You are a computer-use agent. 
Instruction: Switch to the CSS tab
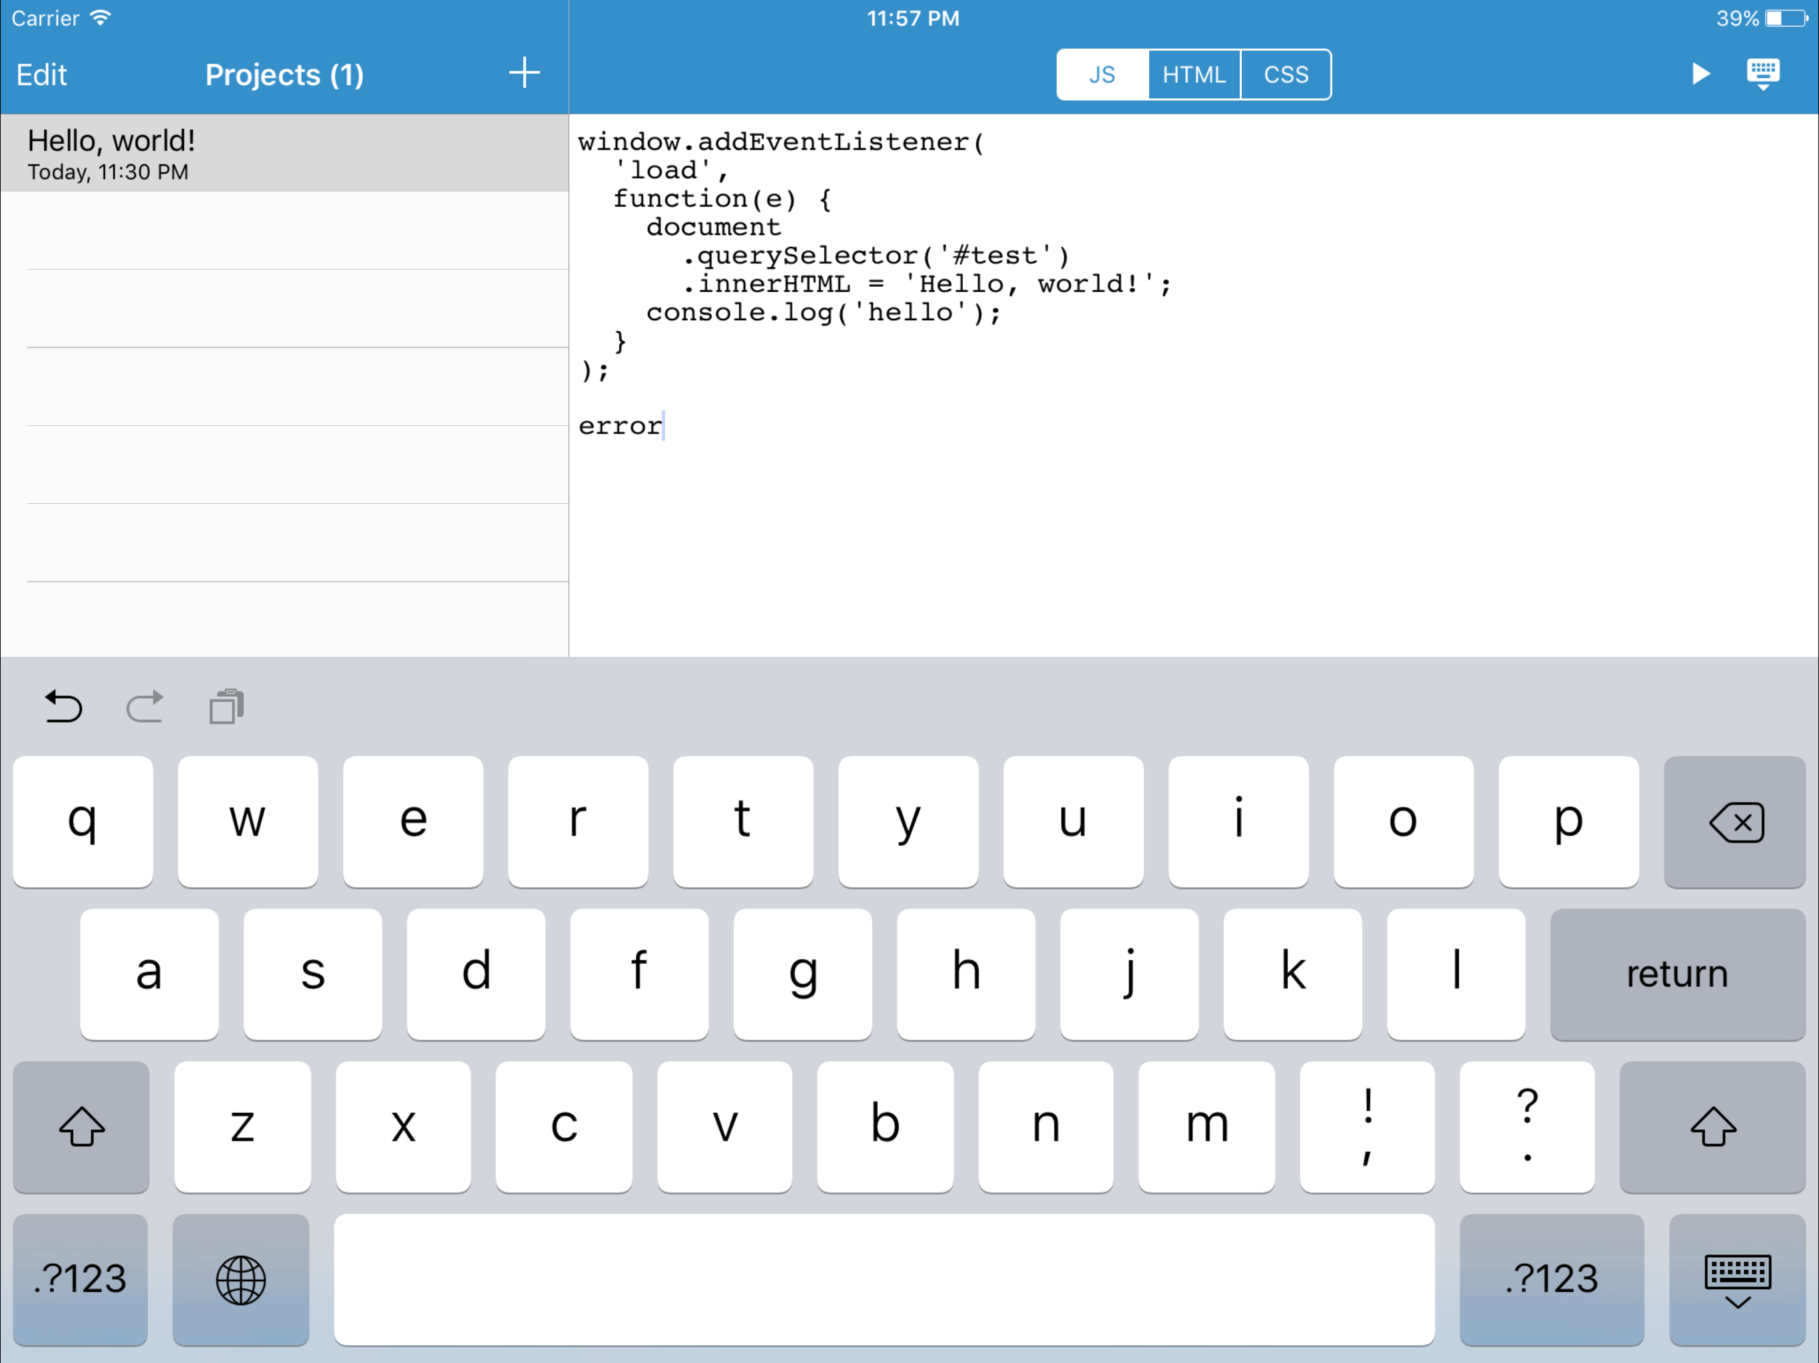1285,75
